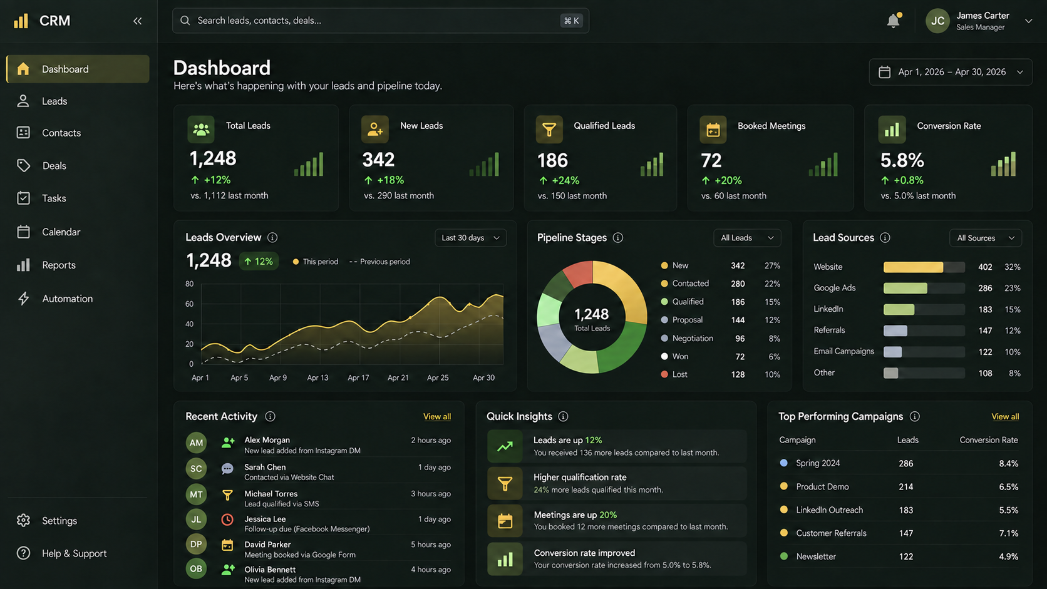Open the All Leads filter dropdown
The height and width of the screenshot is (589, 1047).
click(x=747, y=238)
